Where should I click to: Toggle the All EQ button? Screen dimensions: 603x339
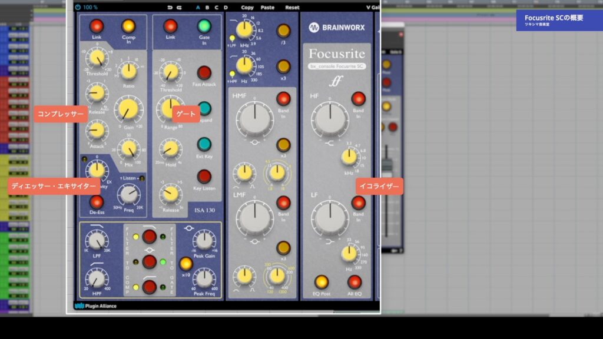click(x=354, y=282)
